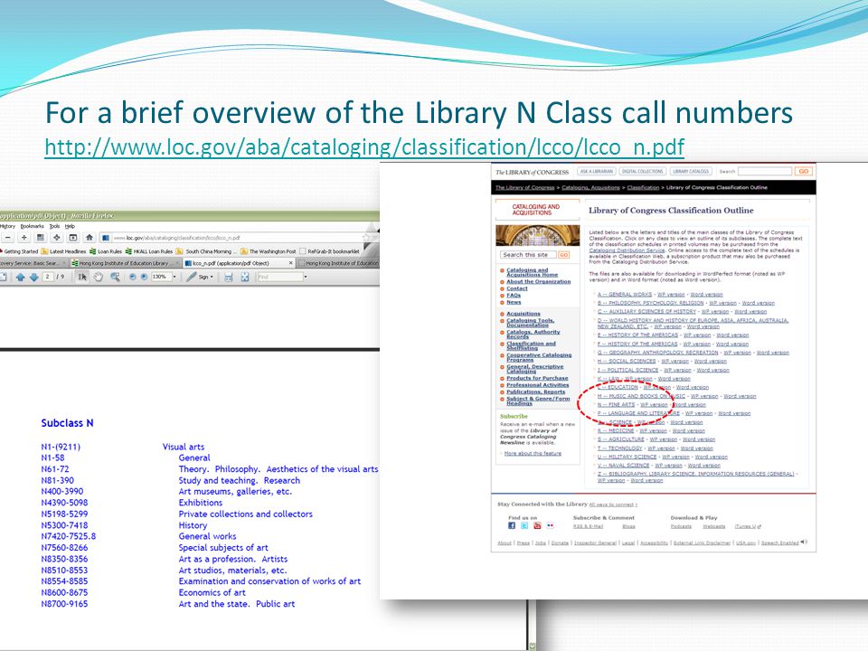Click the Facebook icon under Find us on
Viewport: 868px width, 651px height.
512,526
